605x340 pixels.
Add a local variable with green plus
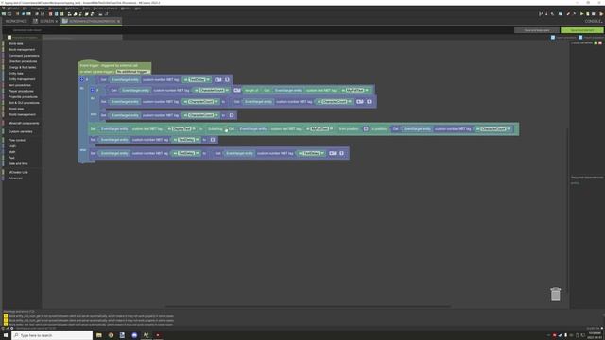point(596,42)
